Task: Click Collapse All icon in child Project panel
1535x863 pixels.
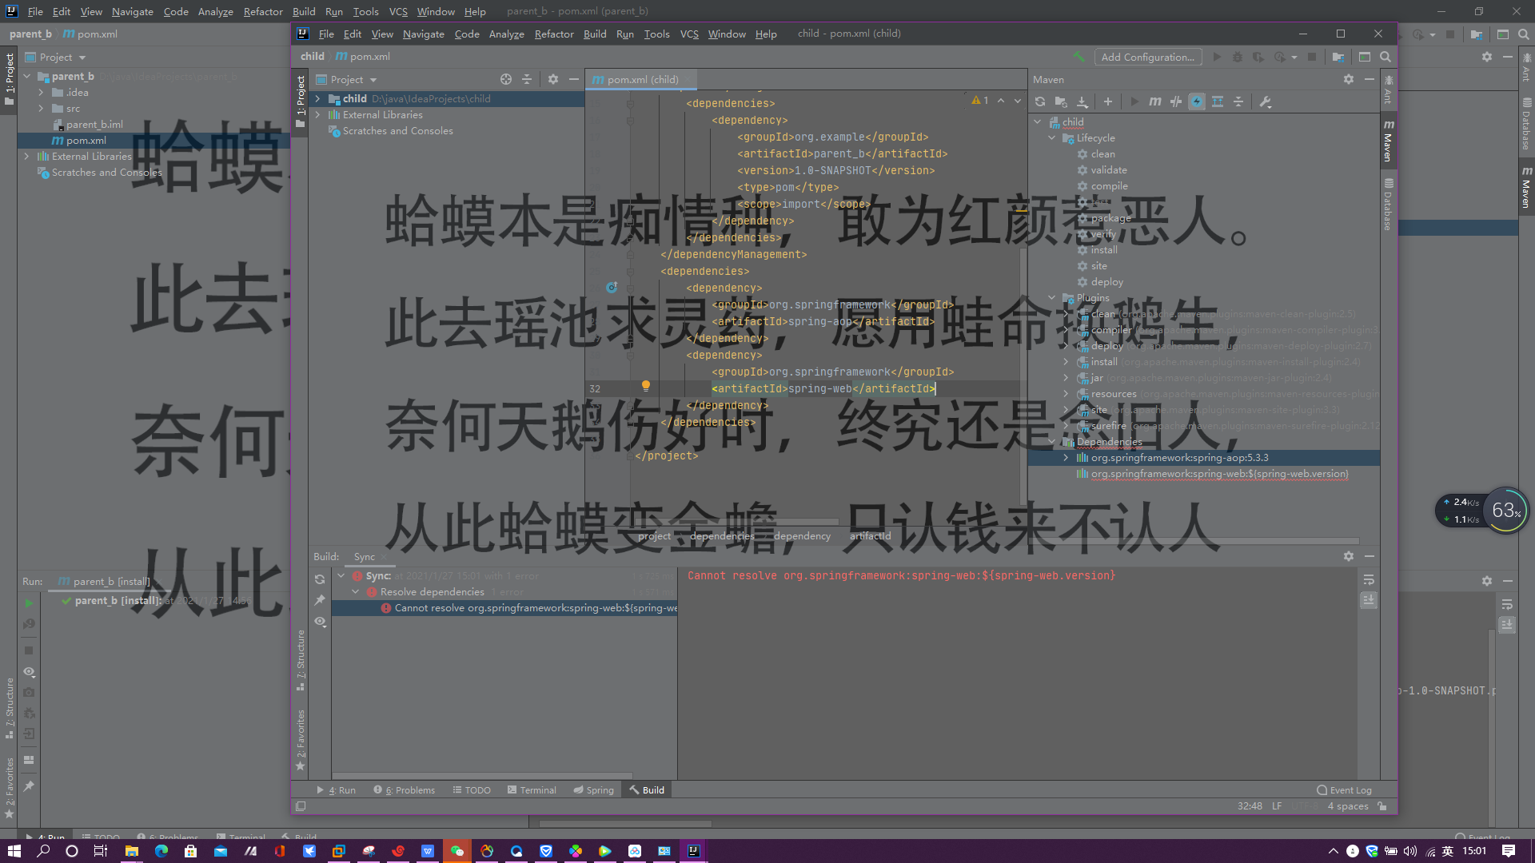Action: pyautogui.click(x=527, y=79)
